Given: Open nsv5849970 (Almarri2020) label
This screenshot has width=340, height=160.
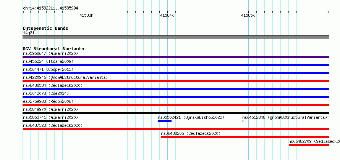Looking at the screenshot, I should coord(50,109).
